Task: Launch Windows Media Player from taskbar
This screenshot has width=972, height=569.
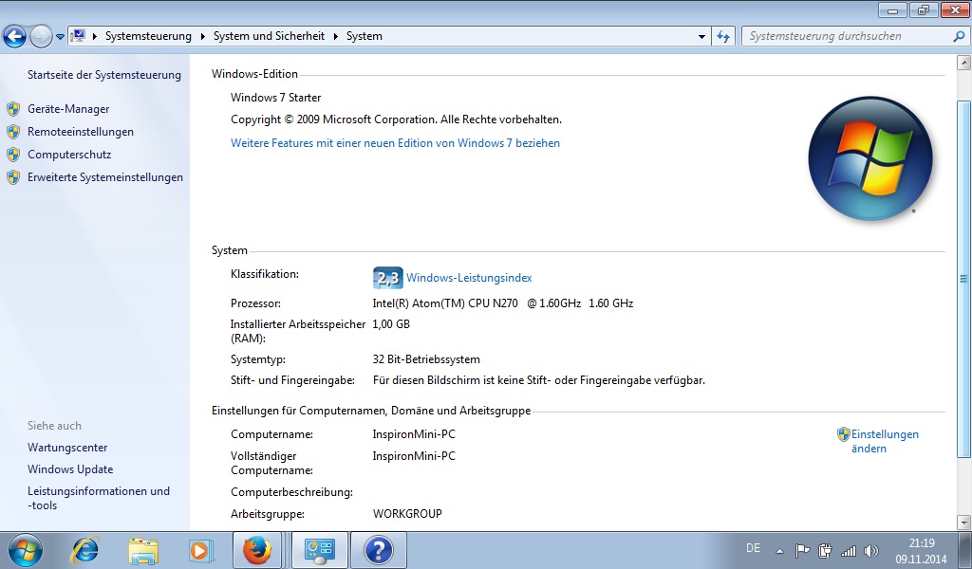Action: coord(199,550)
